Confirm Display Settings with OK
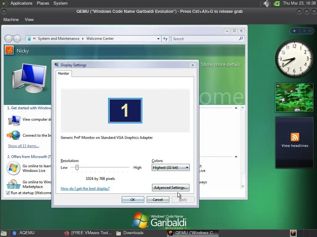The image size is (317, 237). 133,200
